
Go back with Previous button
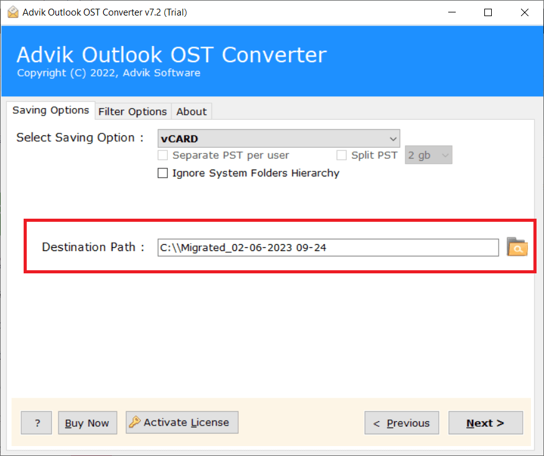(x=402, y=422)
